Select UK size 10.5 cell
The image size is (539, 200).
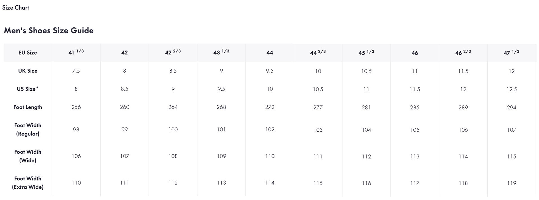366,71
